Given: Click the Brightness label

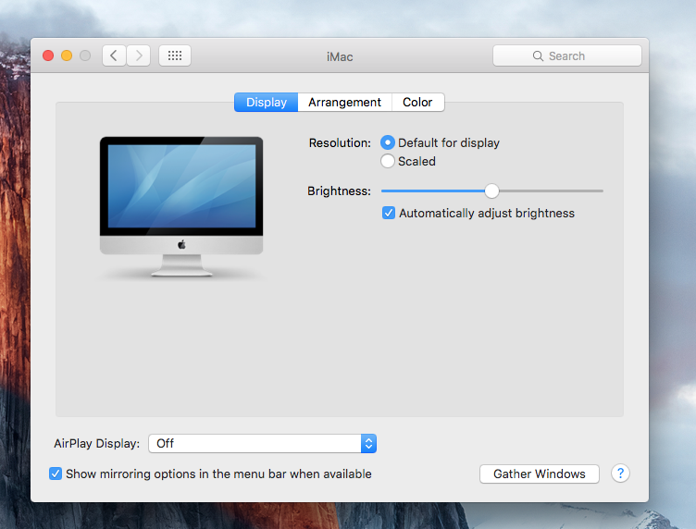Looking at the screenshot, I should click(339, 191).
